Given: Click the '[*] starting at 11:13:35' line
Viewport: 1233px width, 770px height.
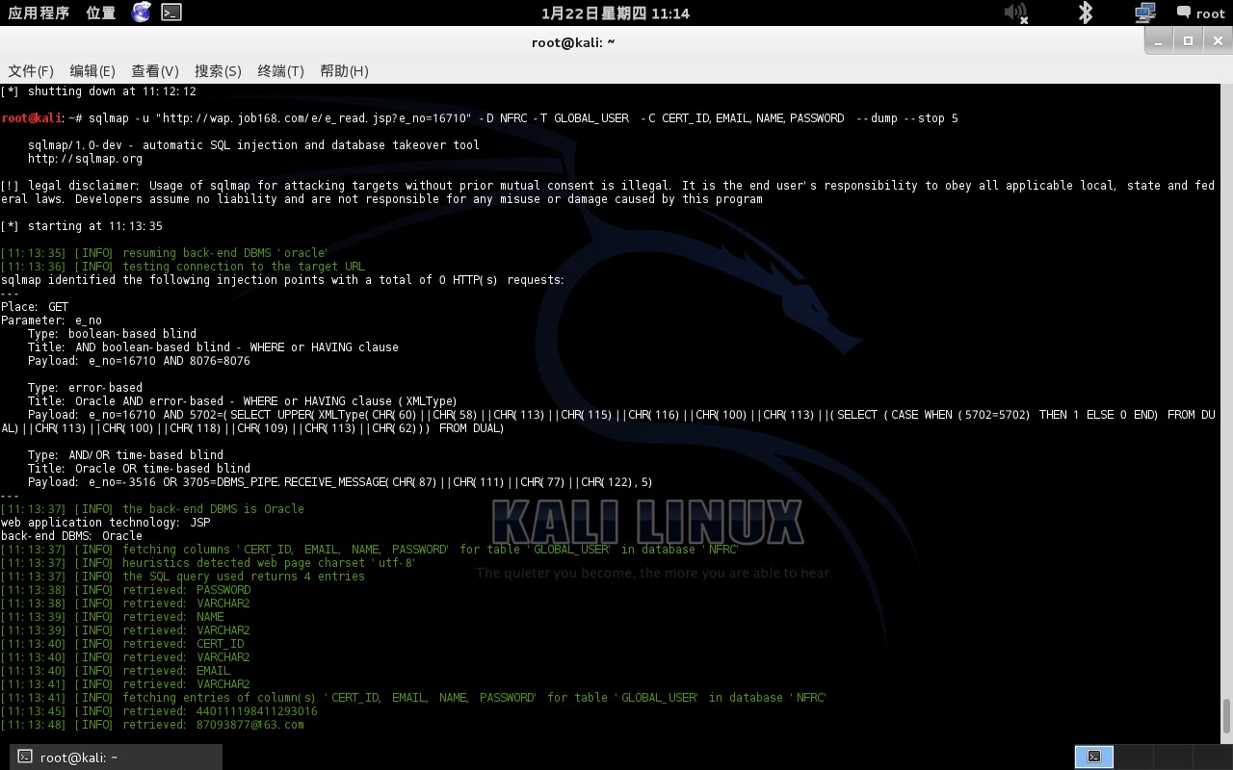Looking at the screenshot, I should coord(82,226).
